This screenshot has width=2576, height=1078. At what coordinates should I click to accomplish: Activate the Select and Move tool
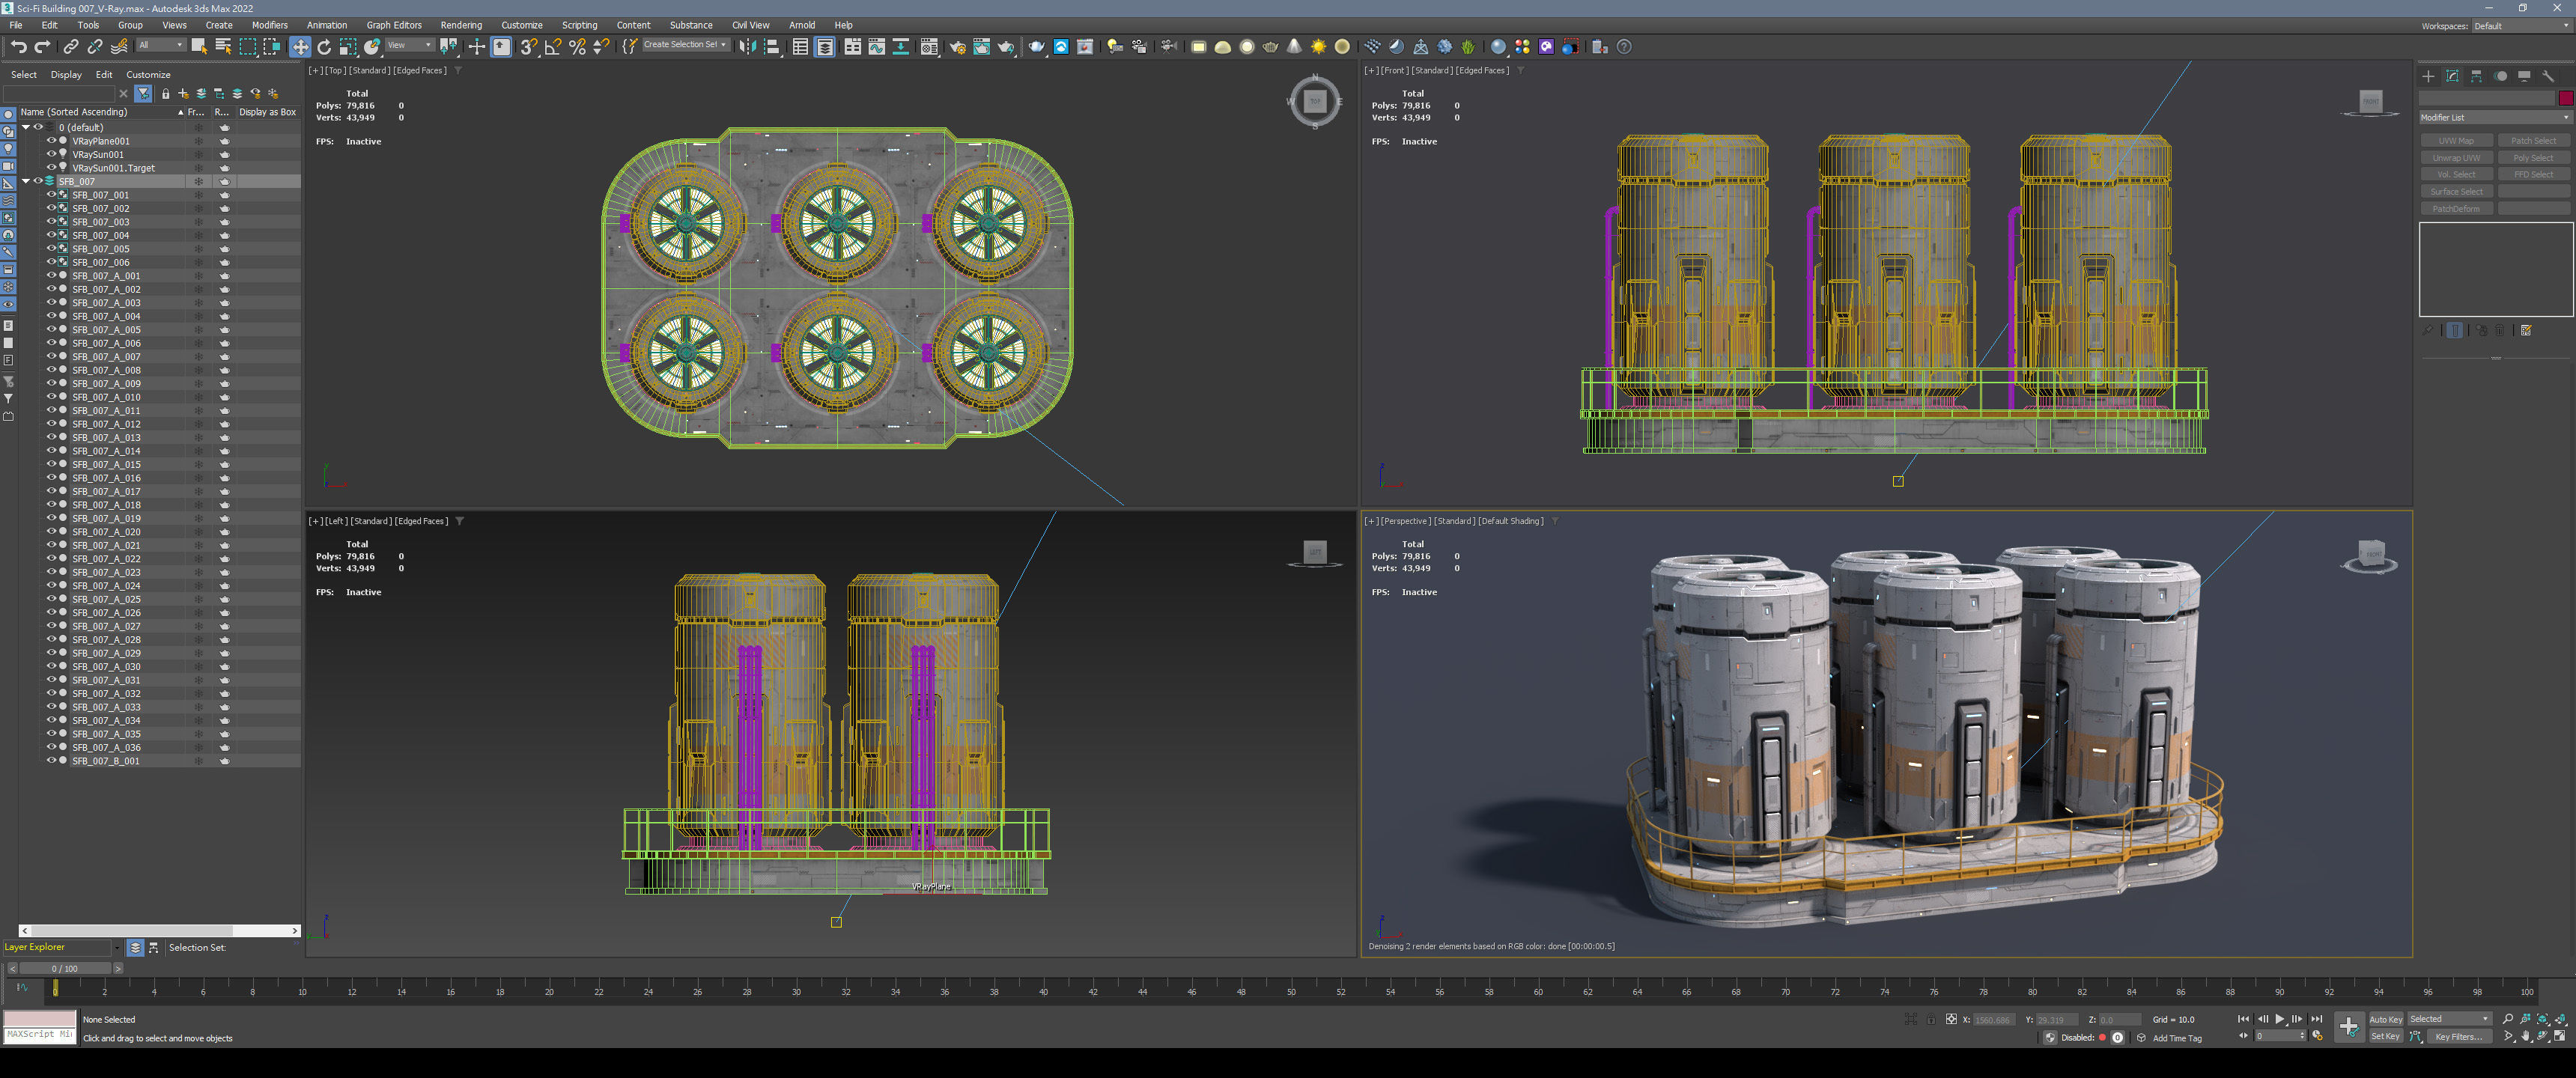click(x=300, y=46)
